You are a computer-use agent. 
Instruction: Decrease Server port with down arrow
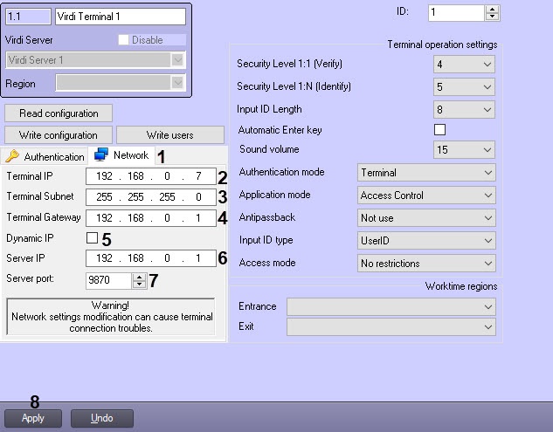(x=139, y=284)
